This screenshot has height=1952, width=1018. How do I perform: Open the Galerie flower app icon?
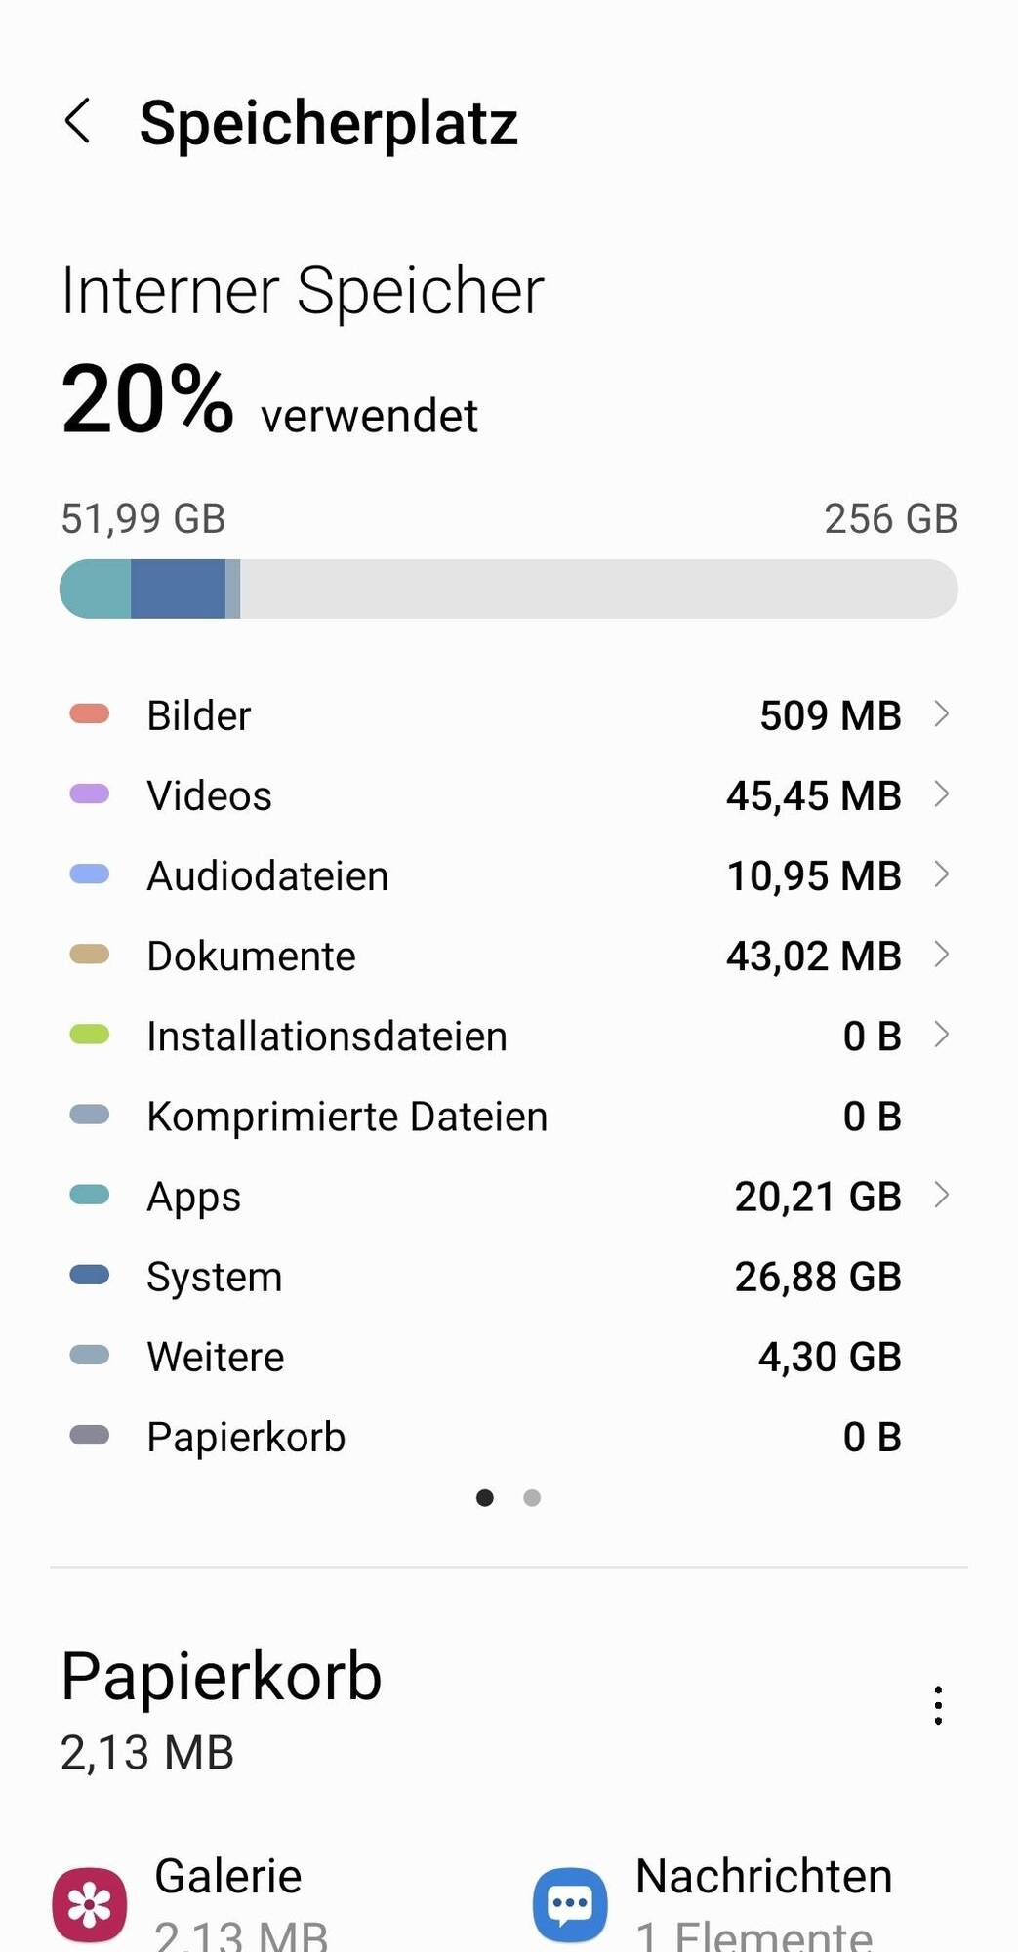tap(90, 1905)
